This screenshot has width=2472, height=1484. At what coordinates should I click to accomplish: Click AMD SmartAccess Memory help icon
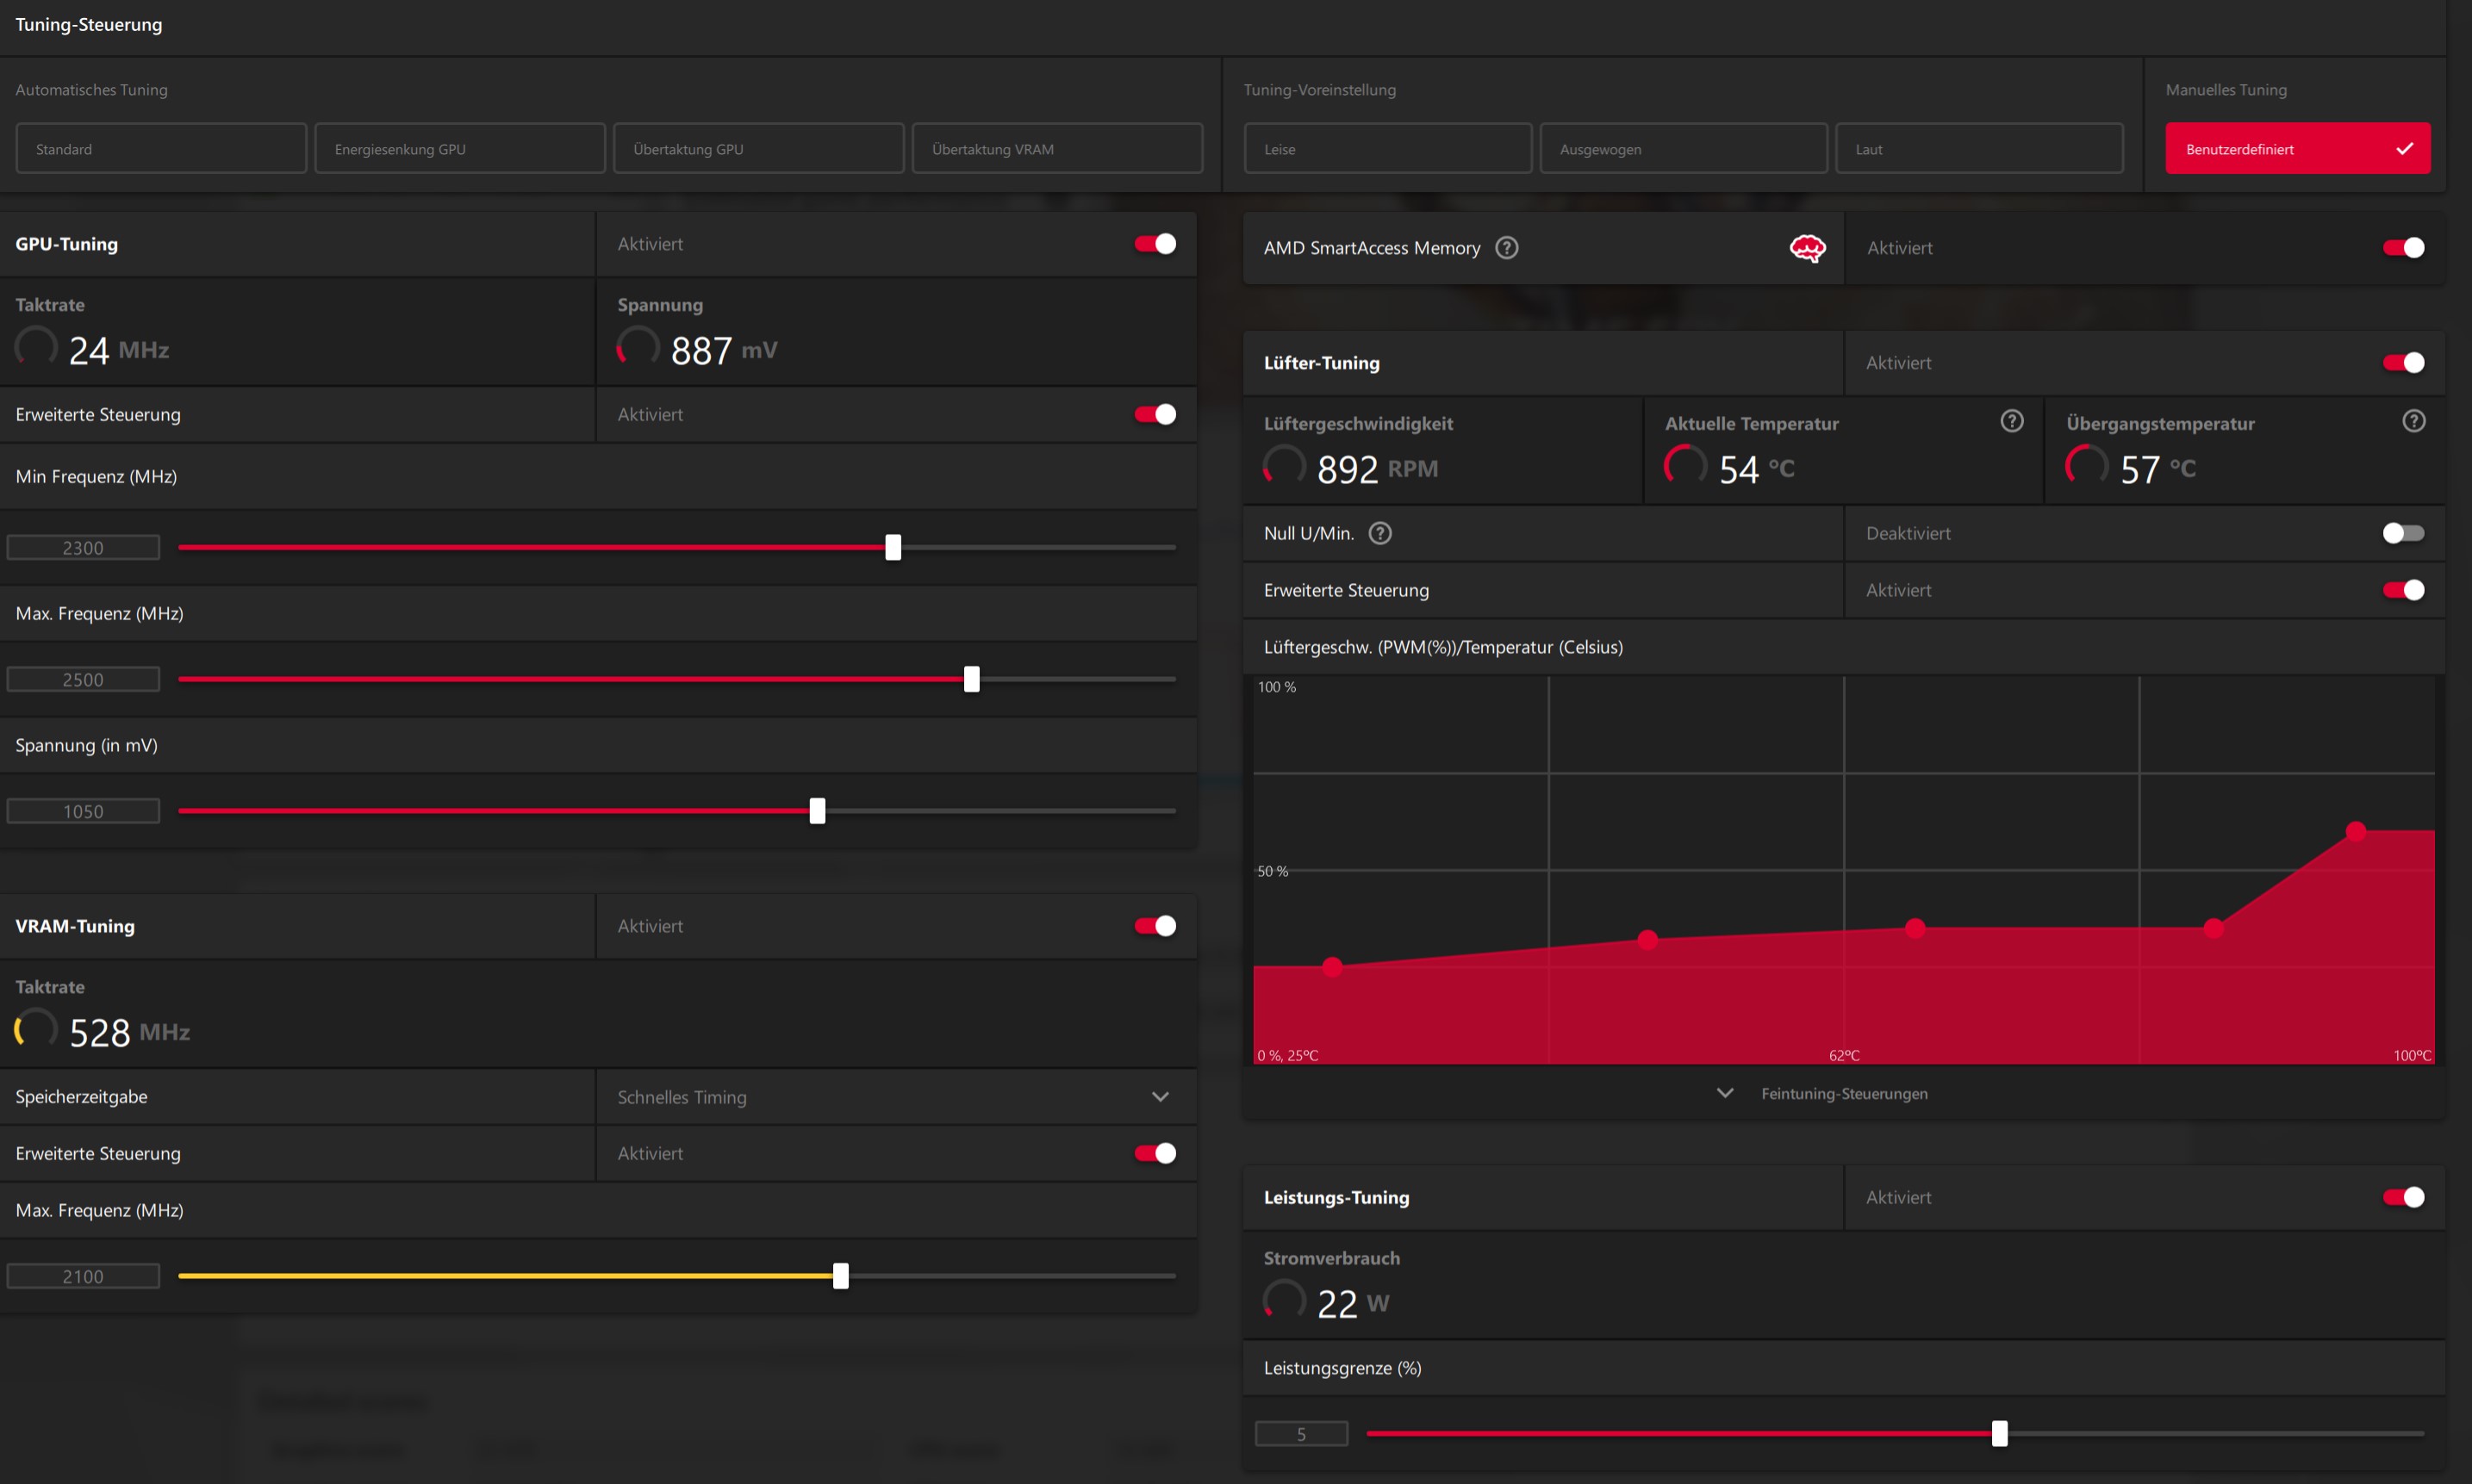tap(1505, 248)
